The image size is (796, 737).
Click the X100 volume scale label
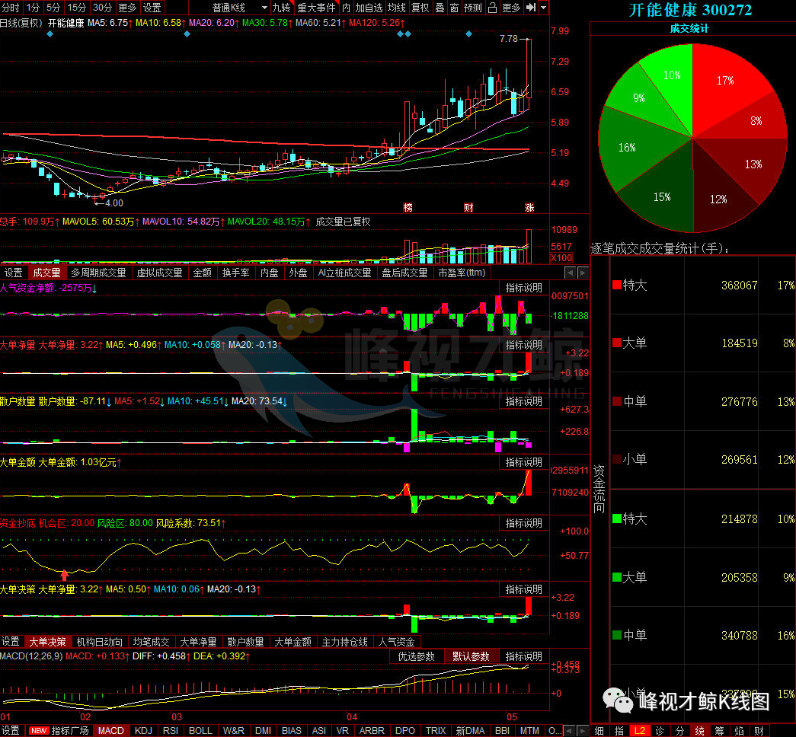pyautogui.click(x=561, y=257)
